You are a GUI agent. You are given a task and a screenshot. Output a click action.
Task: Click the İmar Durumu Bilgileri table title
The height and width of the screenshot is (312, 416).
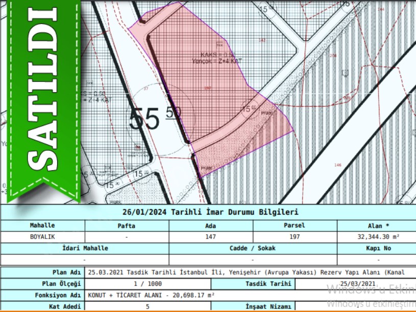coord(210,213)
